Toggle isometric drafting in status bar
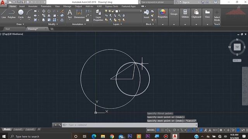This screenshot has width=248, height=139. point(182,130)
